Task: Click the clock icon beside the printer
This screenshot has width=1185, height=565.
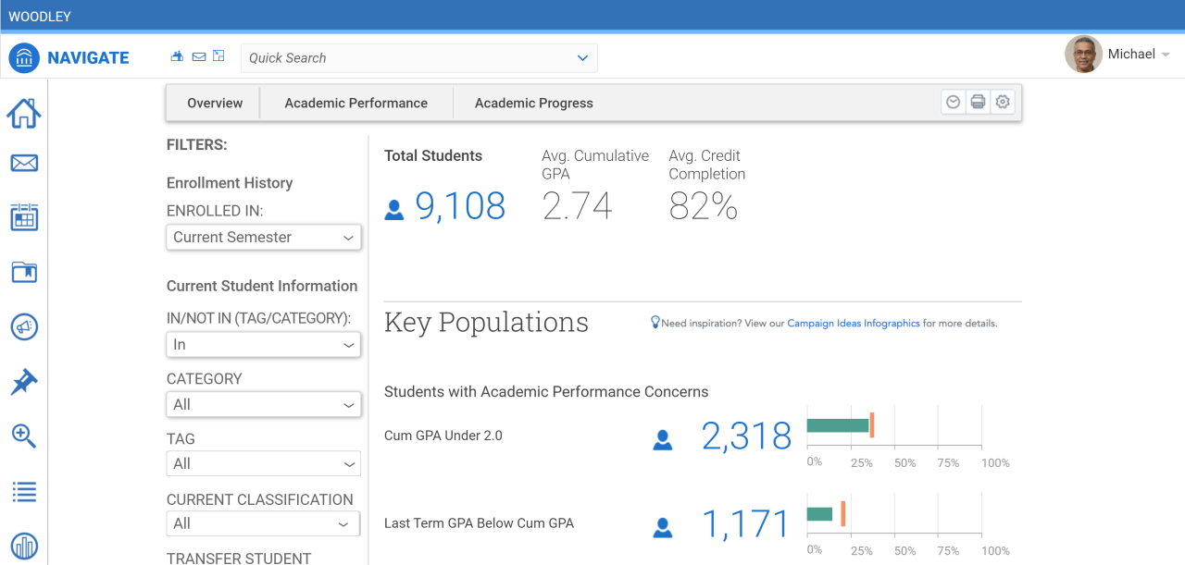Action: tap(953, 103)
